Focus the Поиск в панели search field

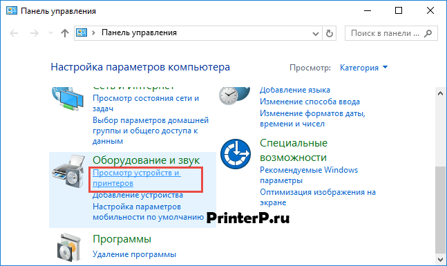click(x=391, y=33)
